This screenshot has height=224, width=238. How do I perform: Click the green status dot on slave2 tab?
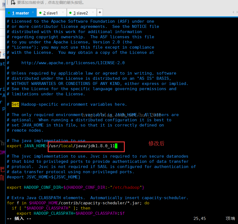click(x=70, y=13)
